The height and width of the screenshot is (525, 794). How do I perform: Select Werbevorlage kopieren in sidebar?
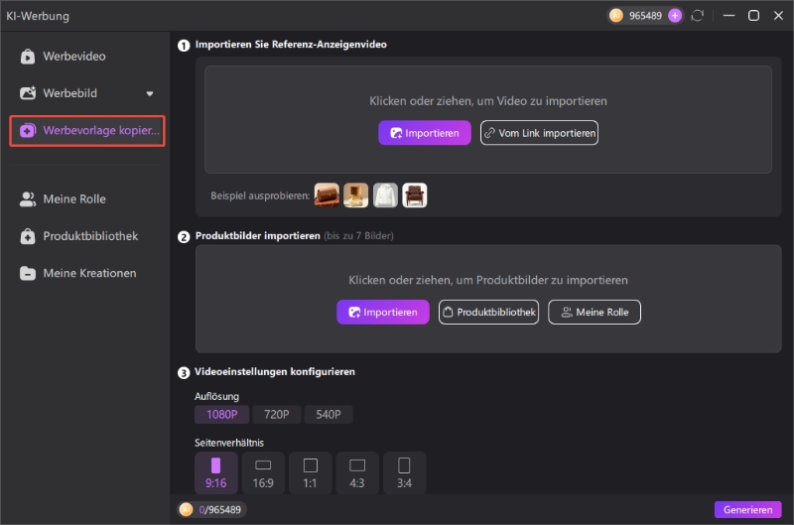coord(87,131)
